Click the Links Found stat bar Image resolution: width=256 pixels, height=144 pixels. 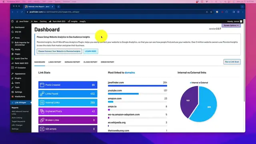click(x=68, y=94)
